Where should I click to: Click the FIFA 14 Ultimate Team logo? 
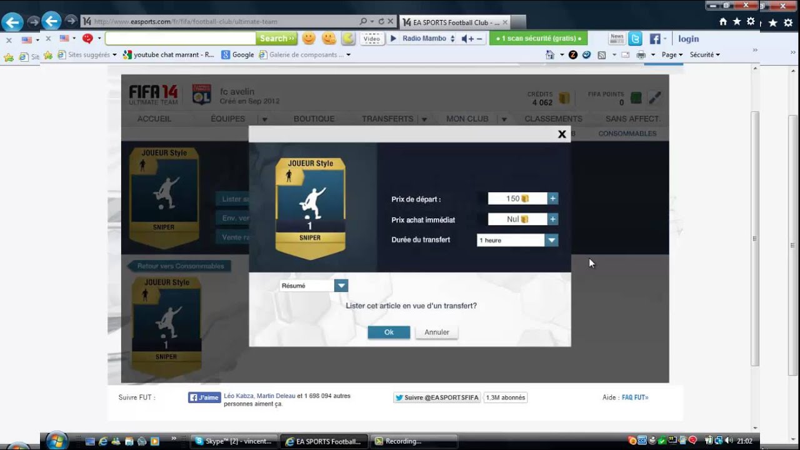click(154, 94)
